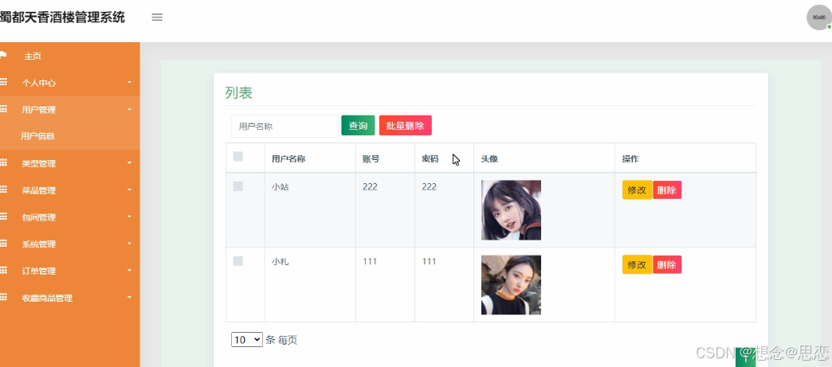Click the grid icon beside 用户管理
832x367 pixels.
(3, 109)
